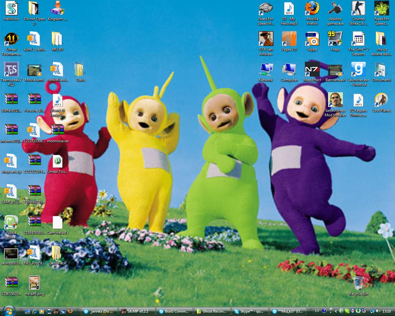Open the Recycle Bin
Screen dimensions: 395x316
pyautogui.click(x=358, y=286)
